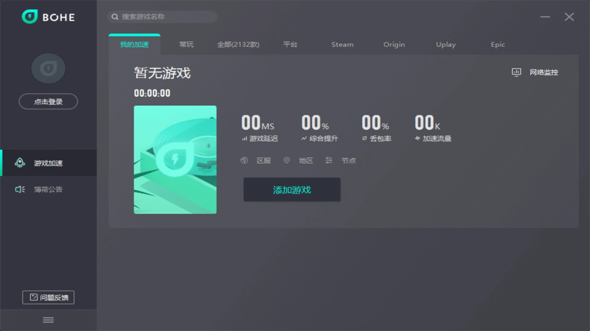Viewport: 590px width, 331px height.
Task: Click the megaphone icon beside 薄荷公告
Action: click(20, 189)
